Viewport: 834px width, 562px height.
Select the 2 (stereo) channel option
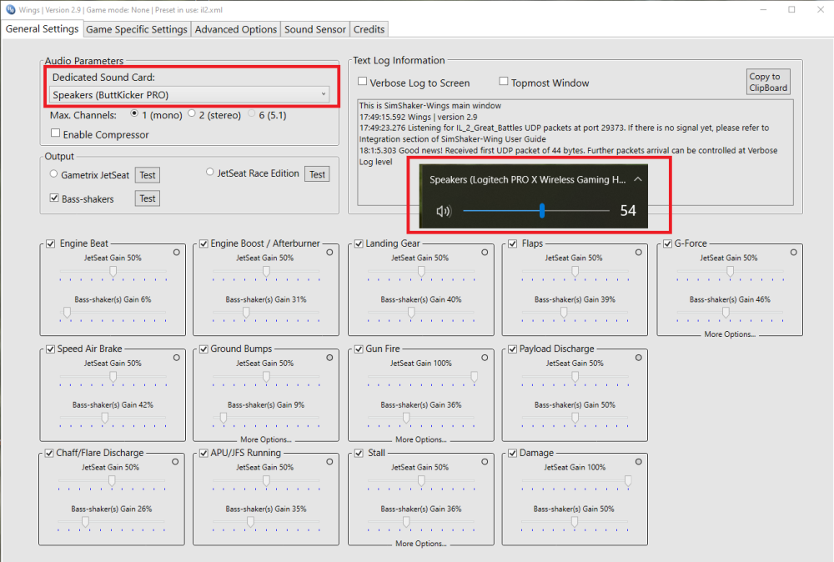point(192,114)
